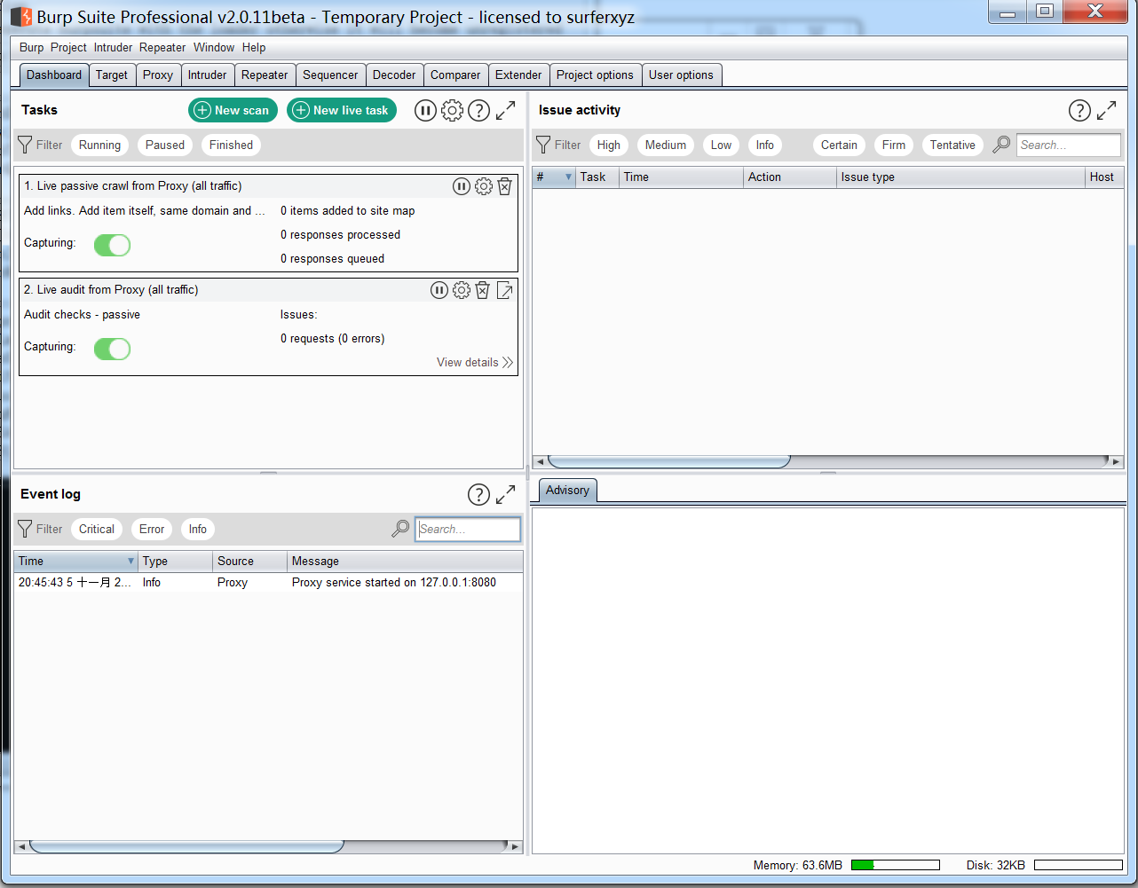Toggle Low severity issue filter
The height and width of the screenshot is (888, 1138).
coord(722,145)
